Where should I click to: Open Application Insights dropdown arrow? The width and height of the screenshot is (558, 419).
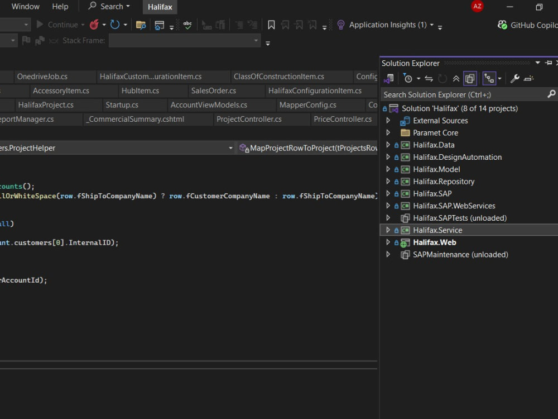click(432, 25)
